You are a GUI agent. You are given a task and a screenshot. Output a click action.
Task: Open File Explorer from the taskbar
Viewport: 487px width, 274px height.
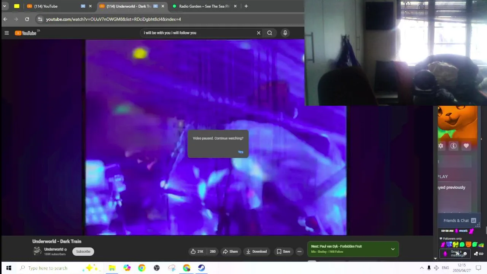112,268
